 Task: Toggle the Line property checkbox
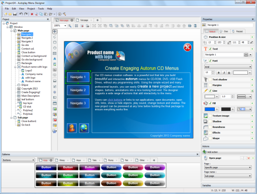point(210,91)
